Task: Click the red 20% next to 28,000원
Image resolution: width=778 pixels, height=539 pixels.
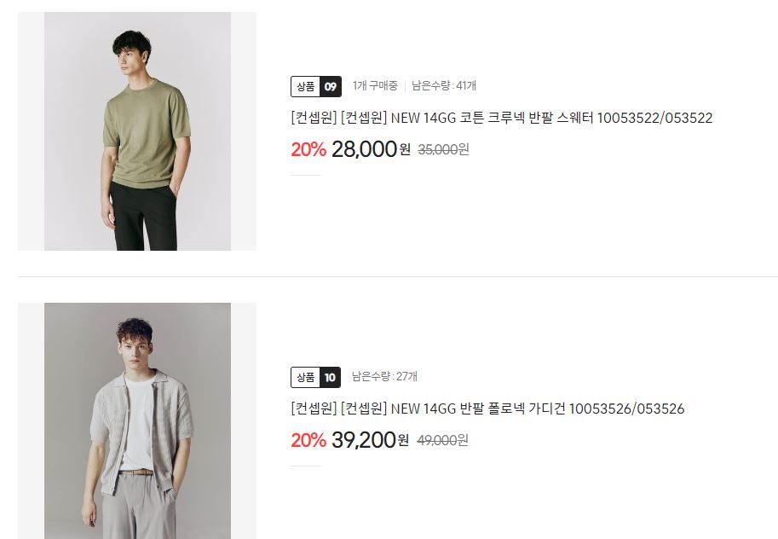Action: pyautogui.click(x=308, y=149)
